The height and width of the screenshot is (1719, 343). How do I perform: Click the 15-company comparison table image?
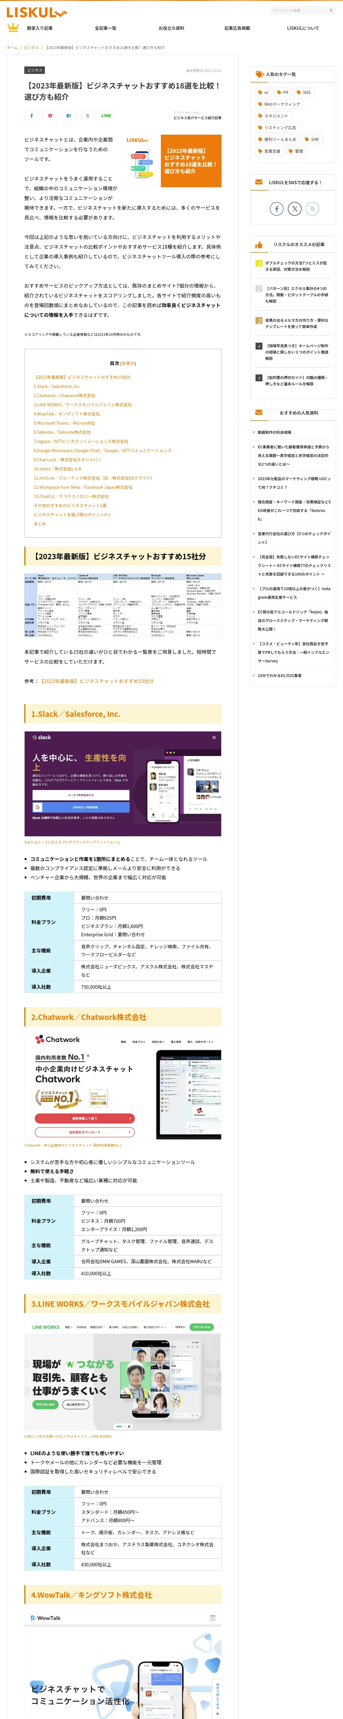coord(123,606)
